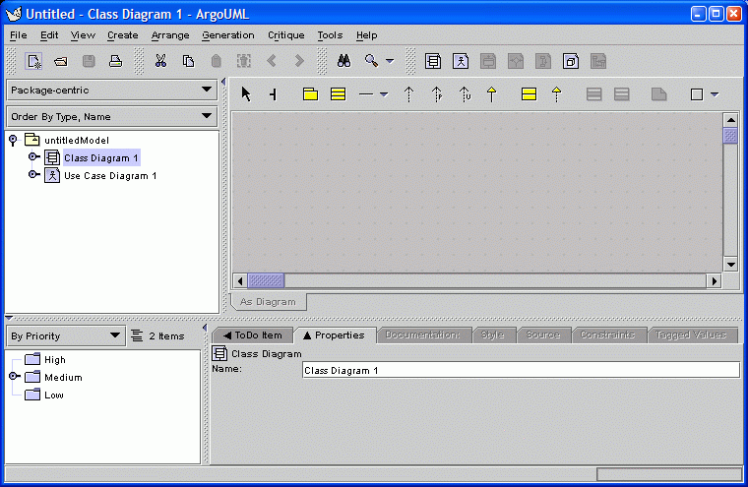748x487 pixels.
Task: Open the Package-centric perspective dropdown
Action: coord(112,90)
